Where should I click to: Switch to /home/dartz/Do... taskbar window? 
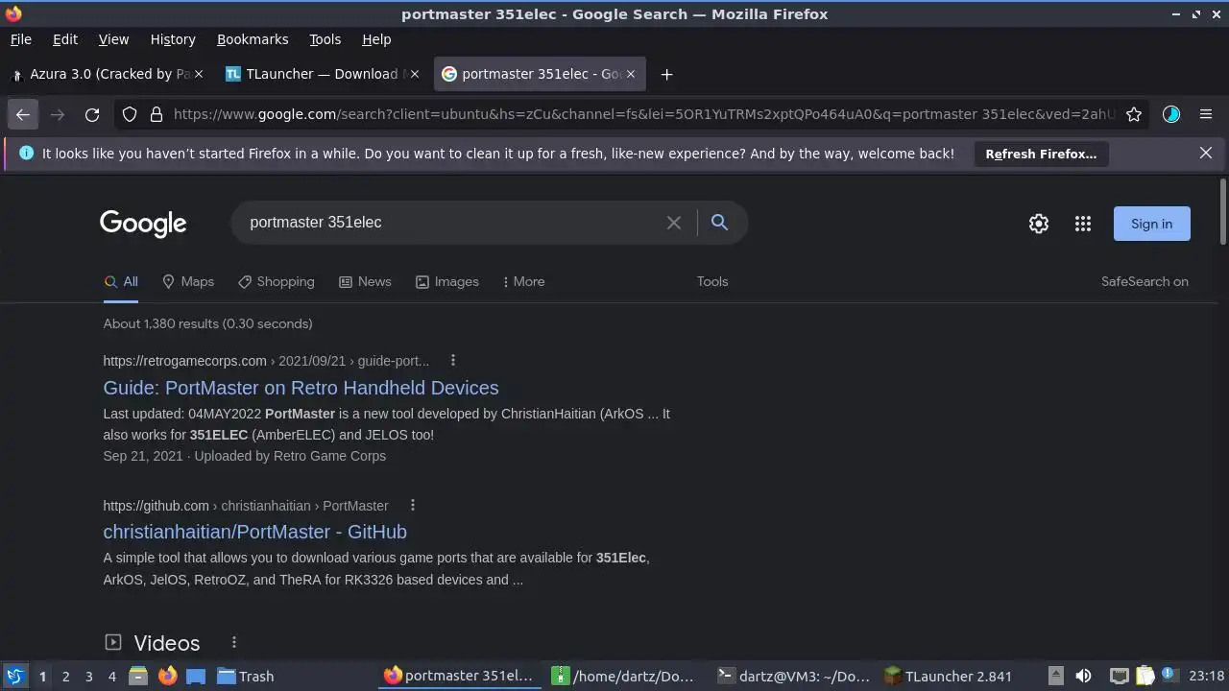click(623, 676)
